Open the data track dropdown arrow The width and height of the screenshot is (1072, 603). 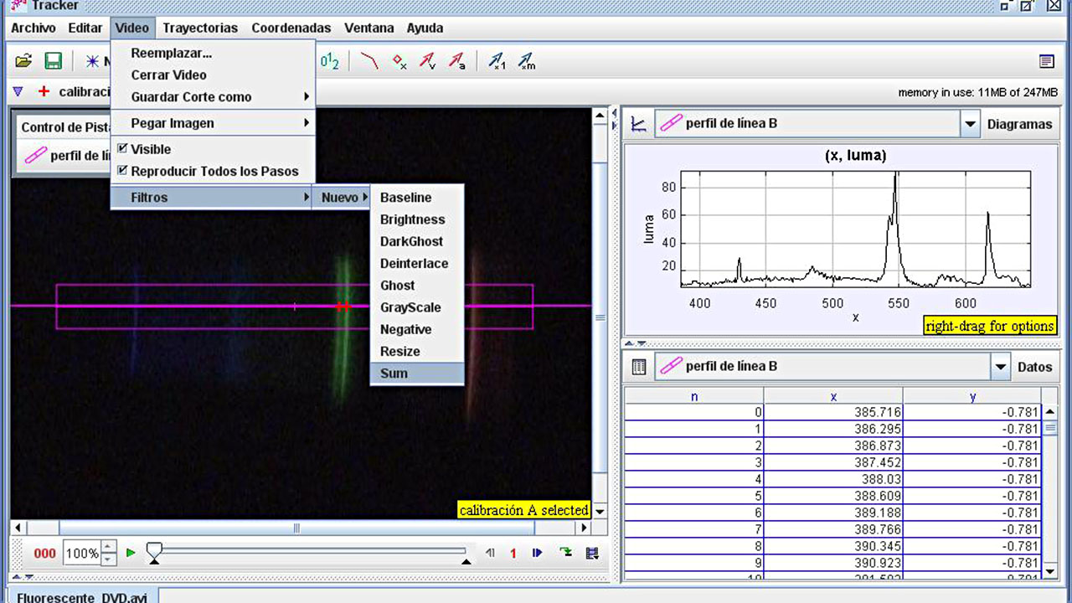(x=1000, y=367)
